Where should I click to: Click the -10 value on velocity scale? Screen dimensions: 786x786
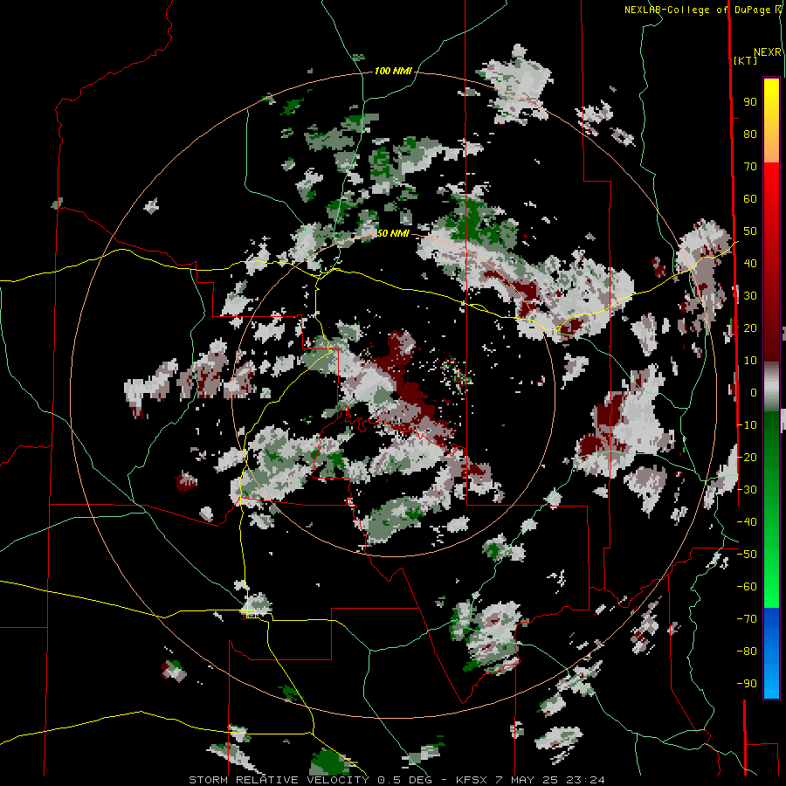point(747,425)
